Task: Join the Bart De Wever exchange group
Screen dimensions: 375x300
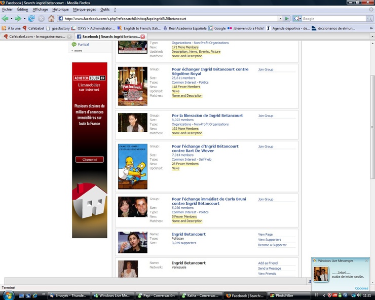Action: click(x=266, y=146)
